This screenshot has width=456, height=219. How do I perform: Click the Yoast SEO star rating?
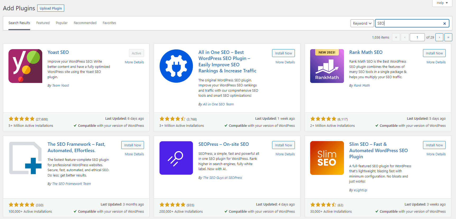click(22, 119)
